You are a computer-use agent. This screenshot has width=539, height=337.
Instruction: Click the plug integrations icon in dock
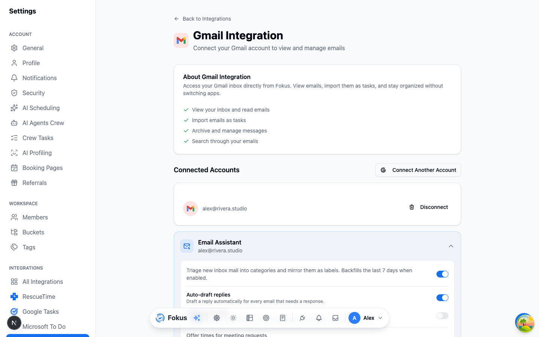(x=302, y=318)
